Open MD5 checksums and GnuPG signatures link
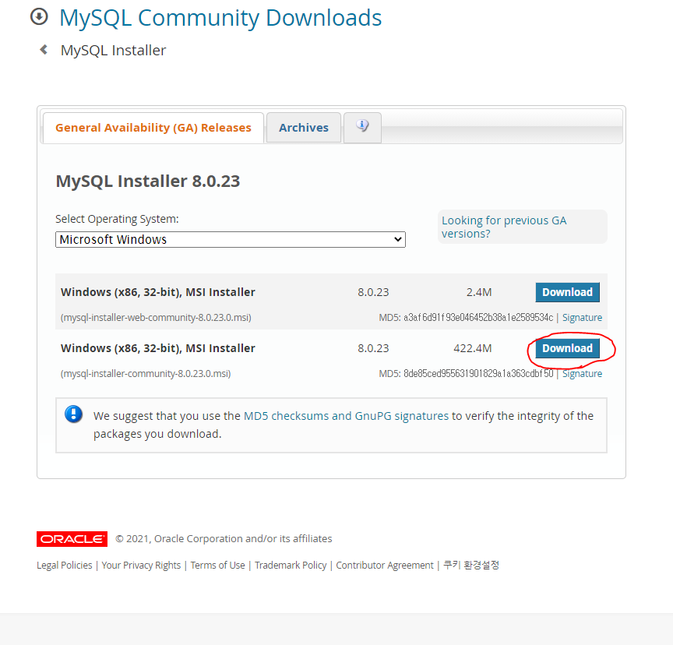673x645 pixels. point(346,416)
